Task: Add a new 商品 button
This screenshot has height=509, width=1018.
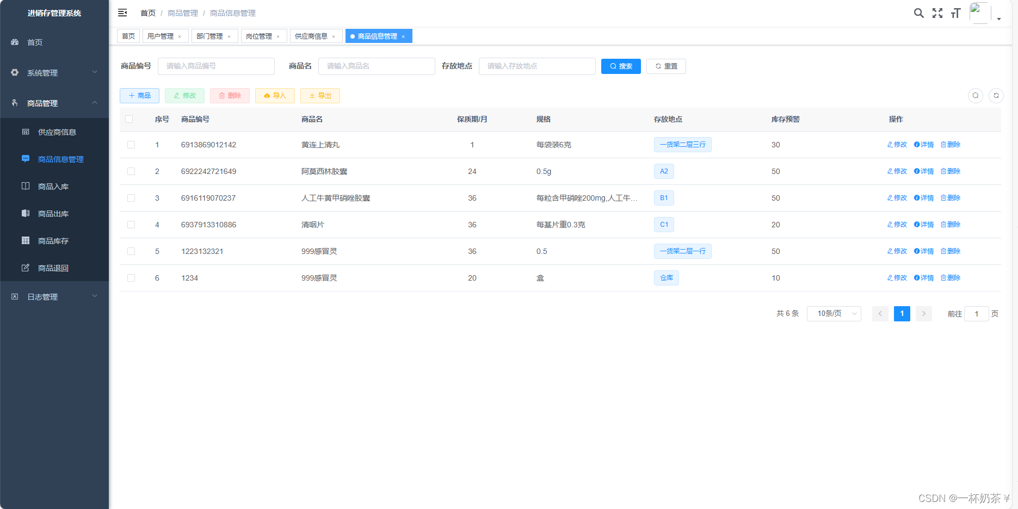Action: 139,96
